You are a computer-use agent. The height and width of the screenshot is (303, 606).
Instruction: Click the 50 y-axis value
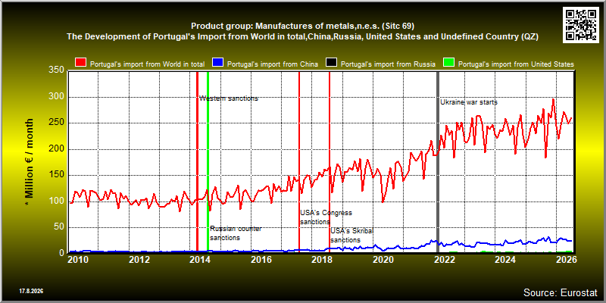coord(59,226)
